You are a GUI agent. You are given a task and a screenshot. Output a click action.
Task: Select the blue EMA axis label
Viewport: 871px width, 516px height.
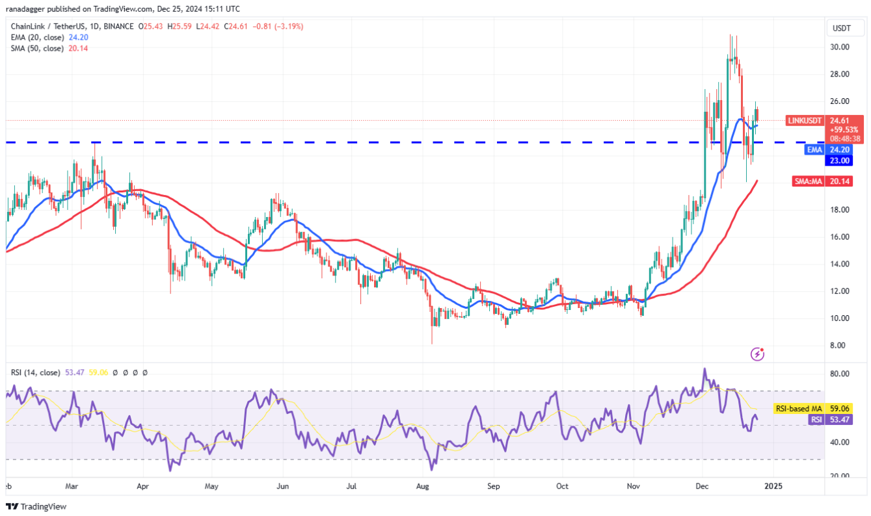click(816, 149)
